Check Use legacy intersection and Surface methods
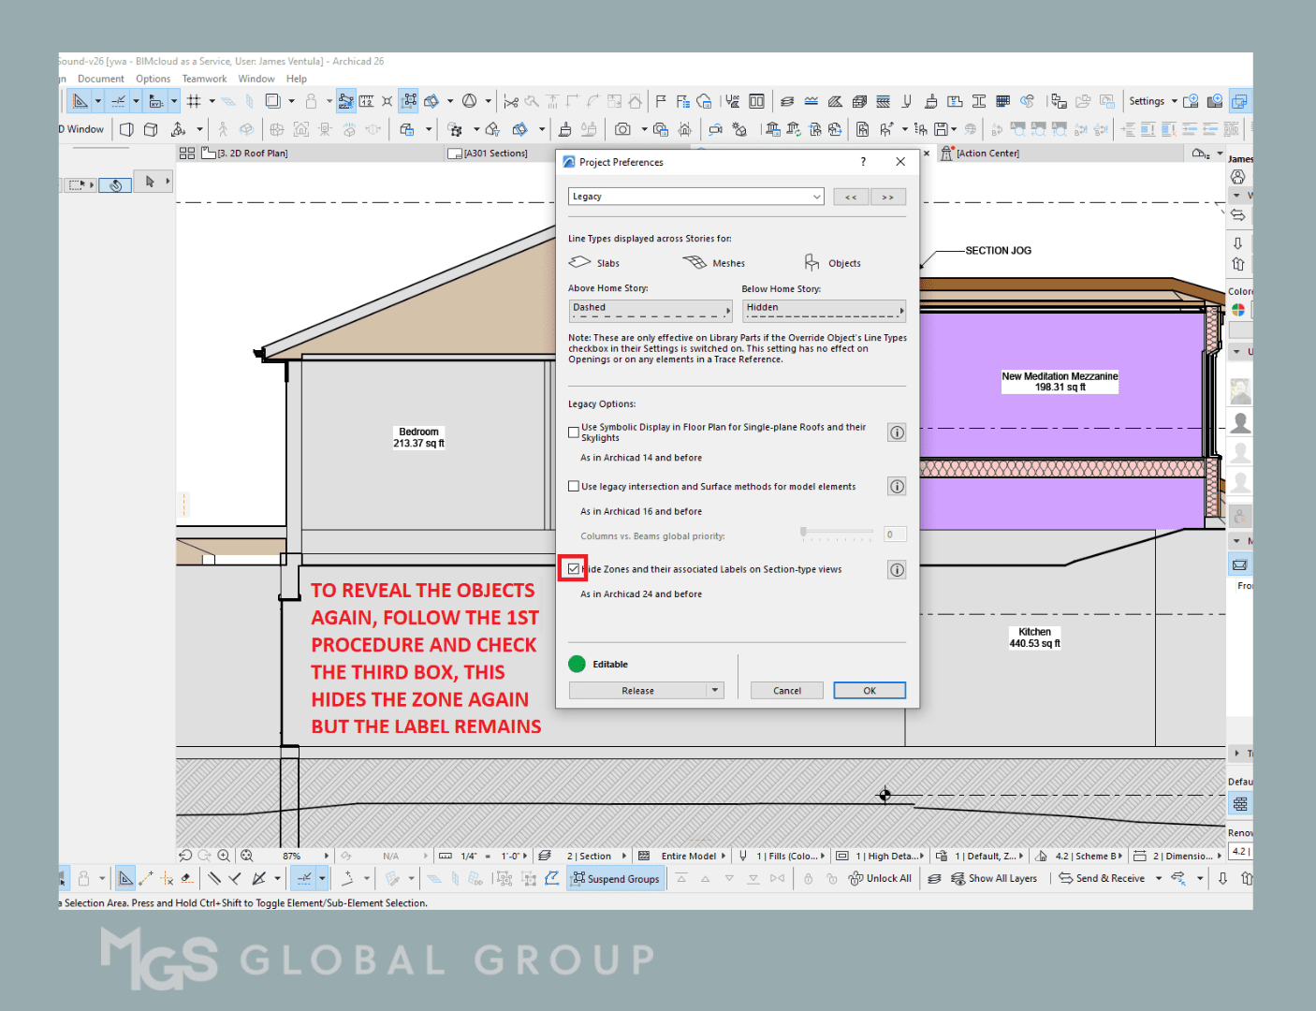Screen dimensions: 1316x1011 point(574,486)
